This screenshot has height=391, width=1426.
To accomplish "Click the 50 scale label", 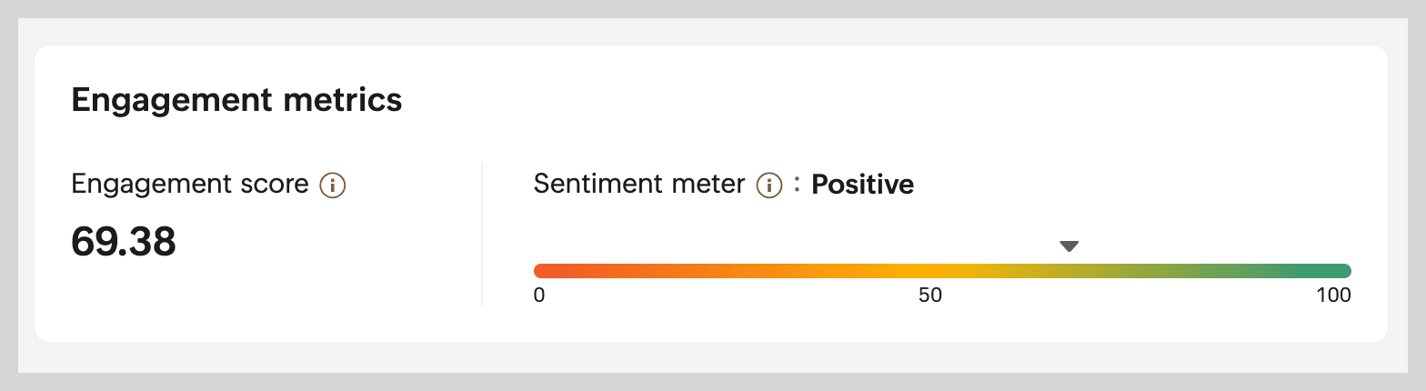I will (929, 296).
